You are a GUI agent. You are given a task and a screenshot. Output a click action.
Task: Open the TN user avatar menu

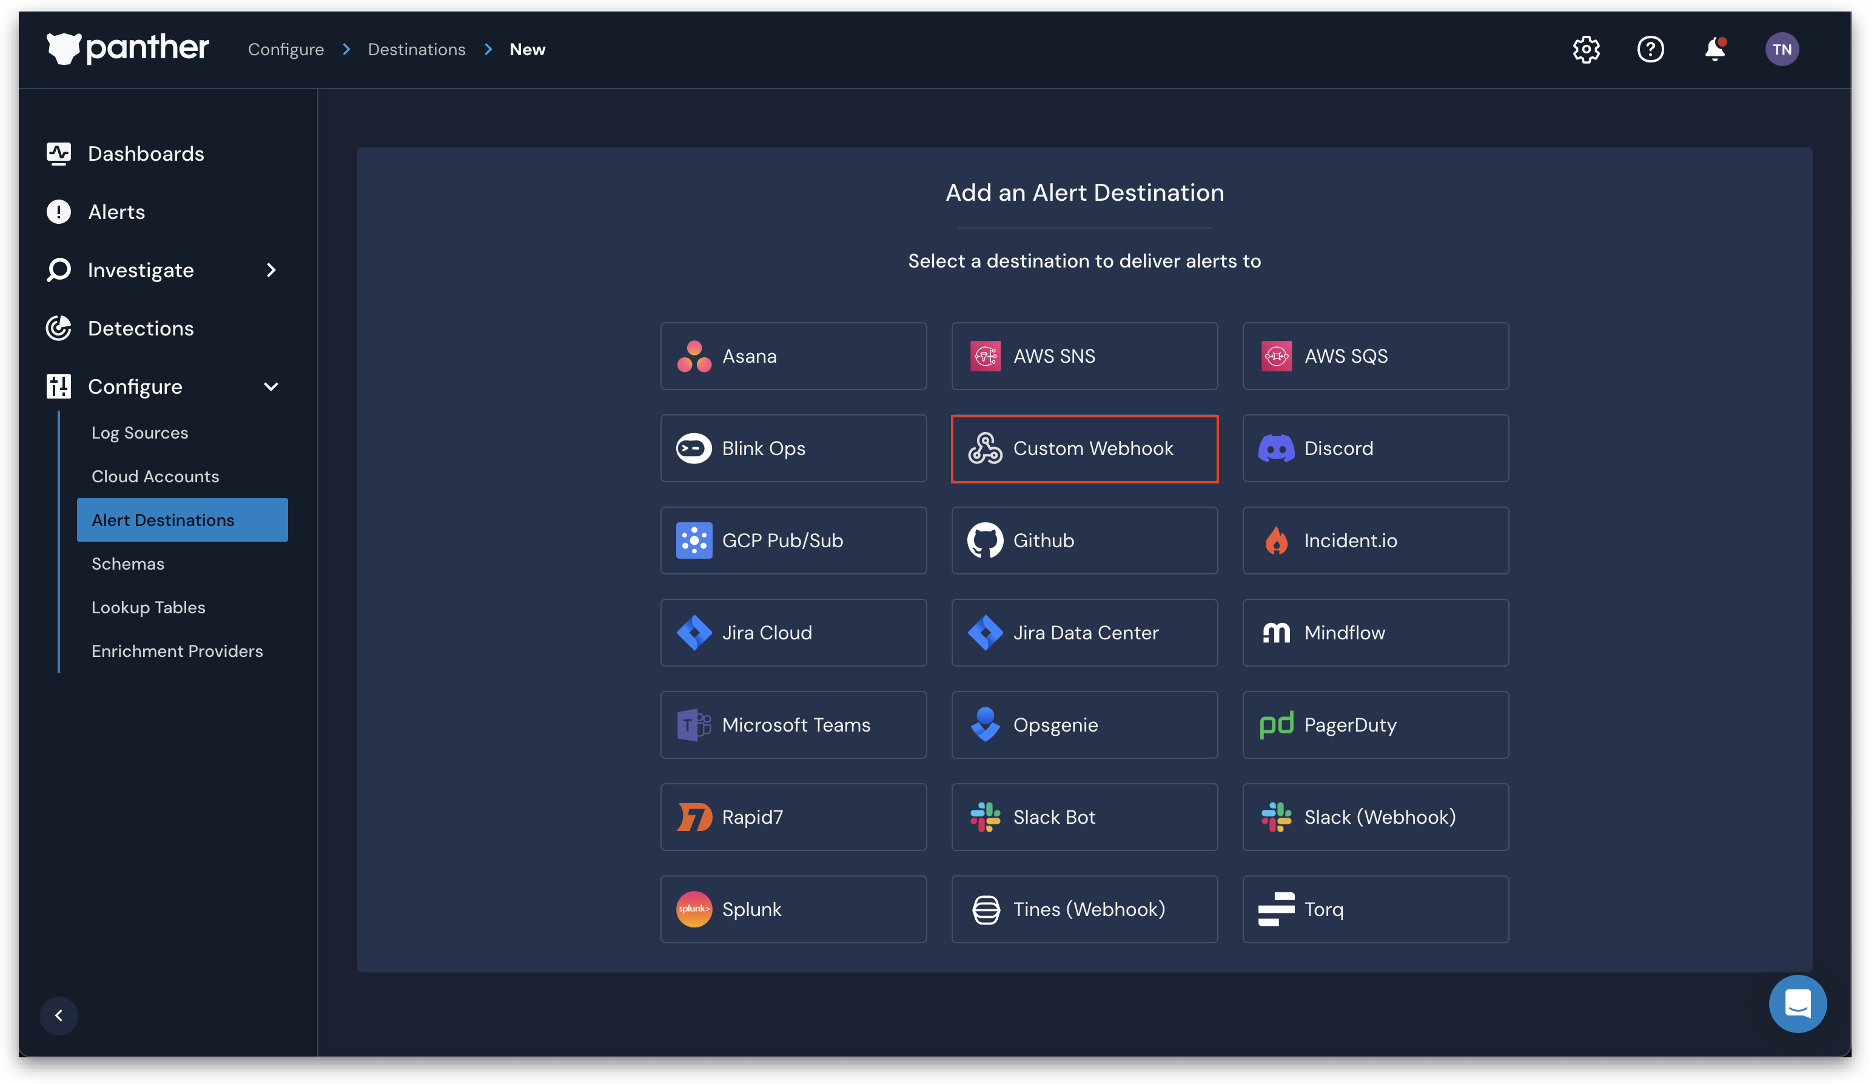(x=1781, y=50)
